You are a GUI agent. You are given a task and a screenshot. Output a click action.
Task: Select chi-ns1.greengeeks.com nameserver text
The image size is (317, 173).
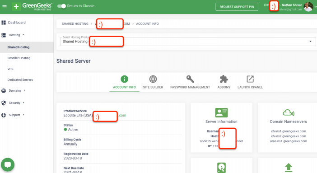tap(289, 131)
